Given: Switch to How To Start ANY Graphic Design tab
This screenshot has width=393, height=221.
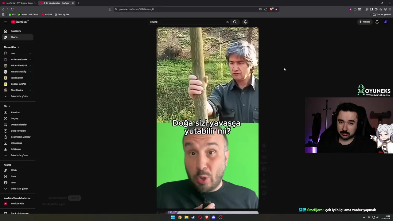Looking at the screenshot, I should tap(18, 3).
